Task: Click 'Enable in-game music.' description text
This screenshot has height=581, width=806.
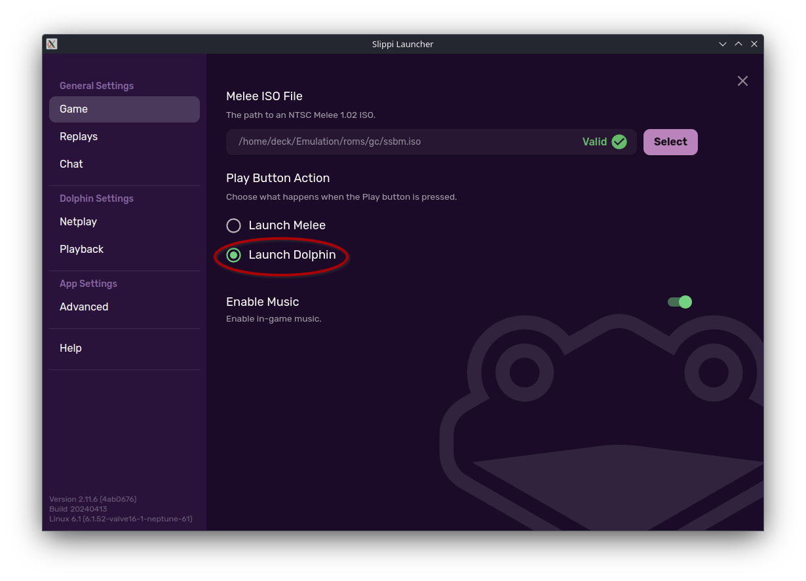Action: [x=274, y=319]
